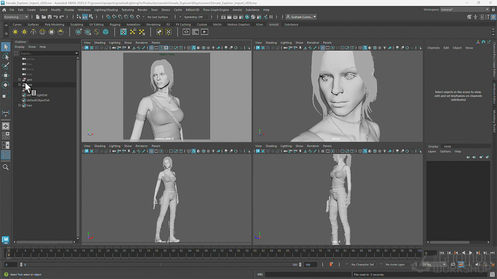Click the Symmetry: Off button

193,17
